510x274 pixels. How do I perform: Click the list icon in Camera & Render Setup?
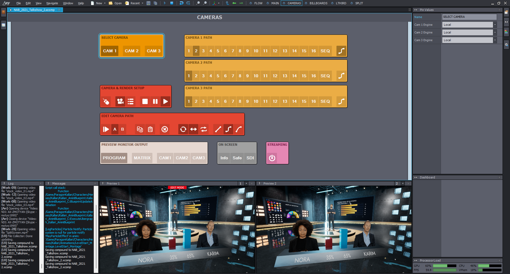point(131,102)
